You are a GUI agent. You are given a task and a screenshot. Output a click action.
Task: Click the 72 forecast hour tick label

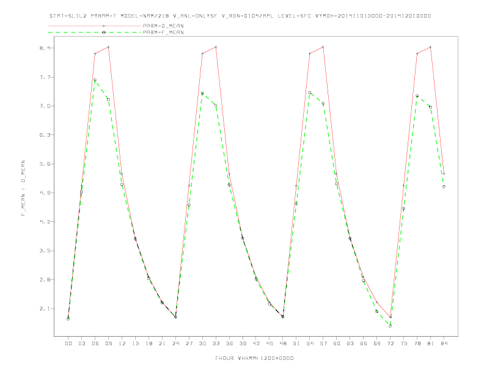[x=390, y=343]
